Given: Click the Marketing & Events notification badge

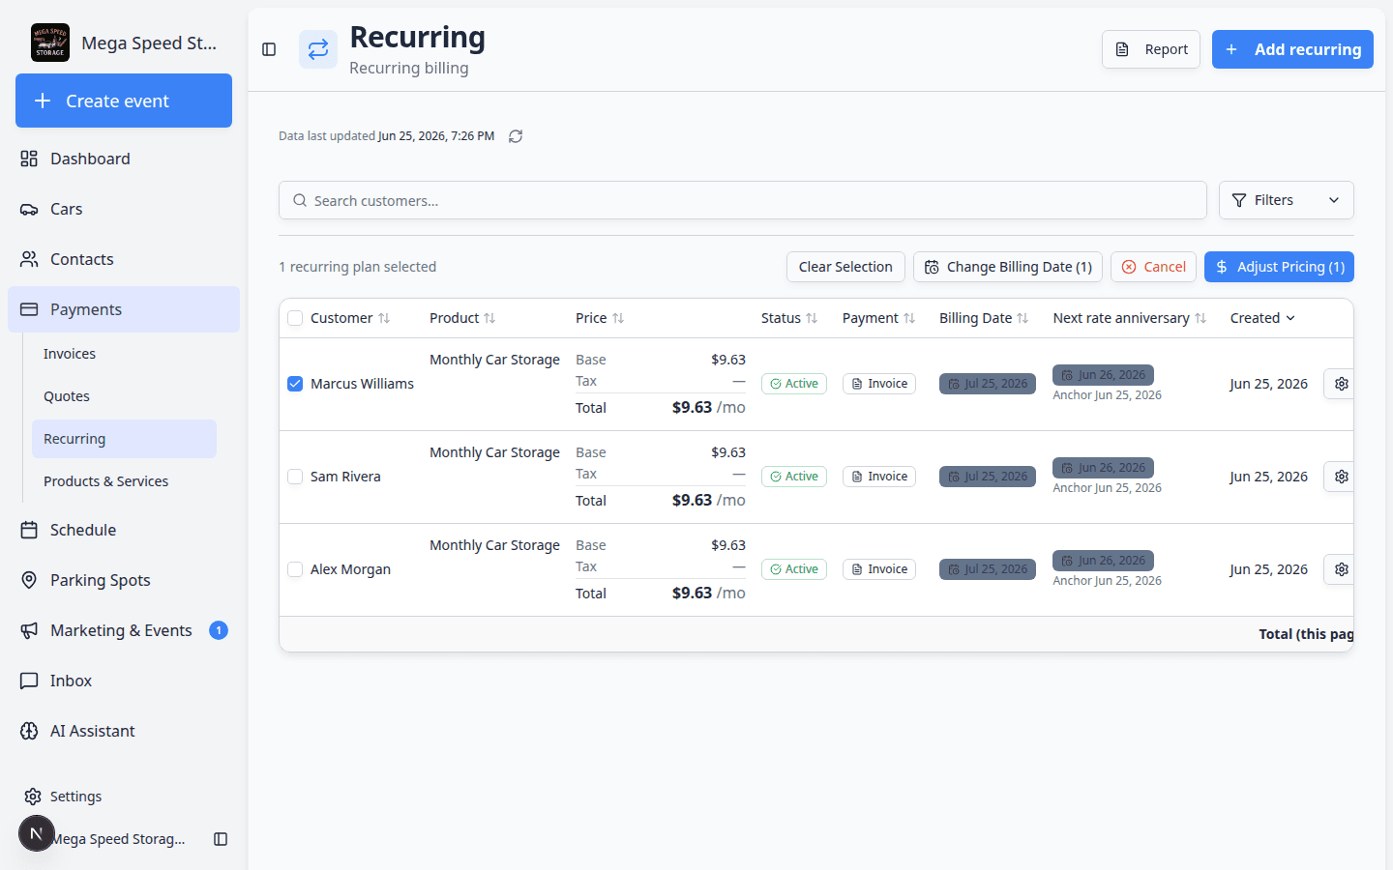Looking at the screenshot, I should click(219, 630).
